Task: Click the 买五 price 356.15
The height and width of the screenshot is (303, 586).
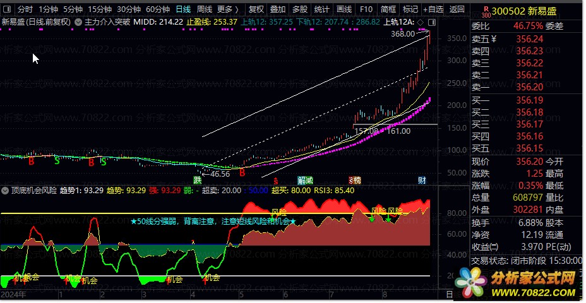Action: (x=530, y=149)
